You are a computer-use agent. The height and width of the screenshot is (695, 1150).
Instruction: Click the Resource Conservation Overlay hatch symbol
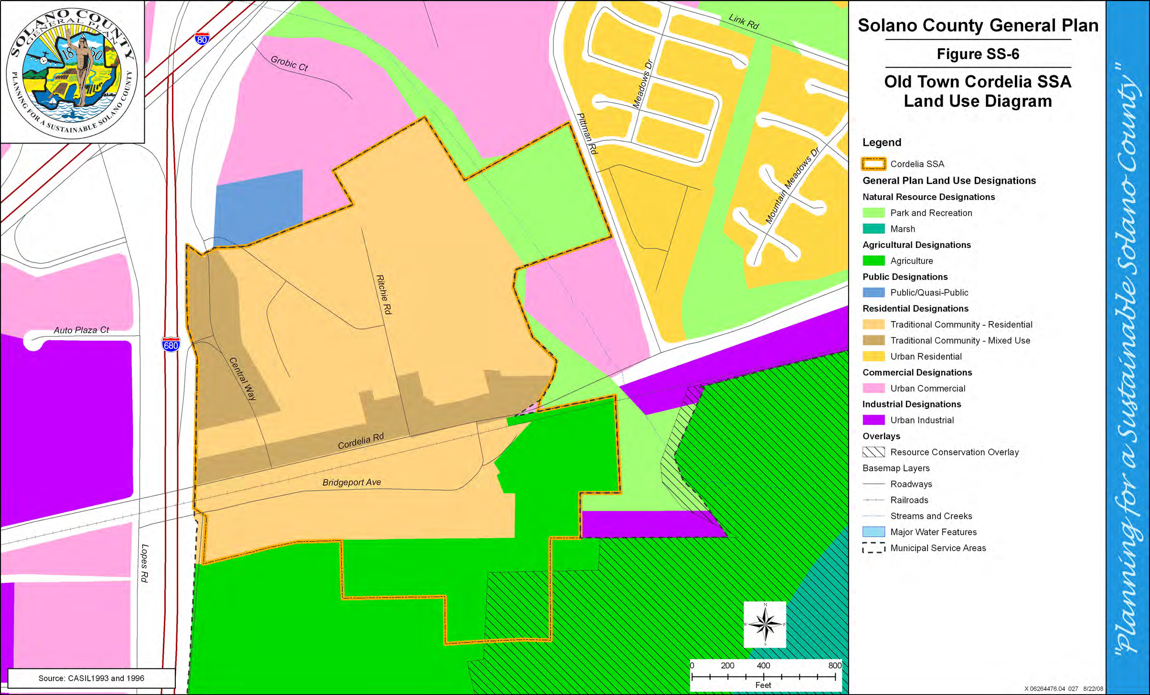click(873, 452)
